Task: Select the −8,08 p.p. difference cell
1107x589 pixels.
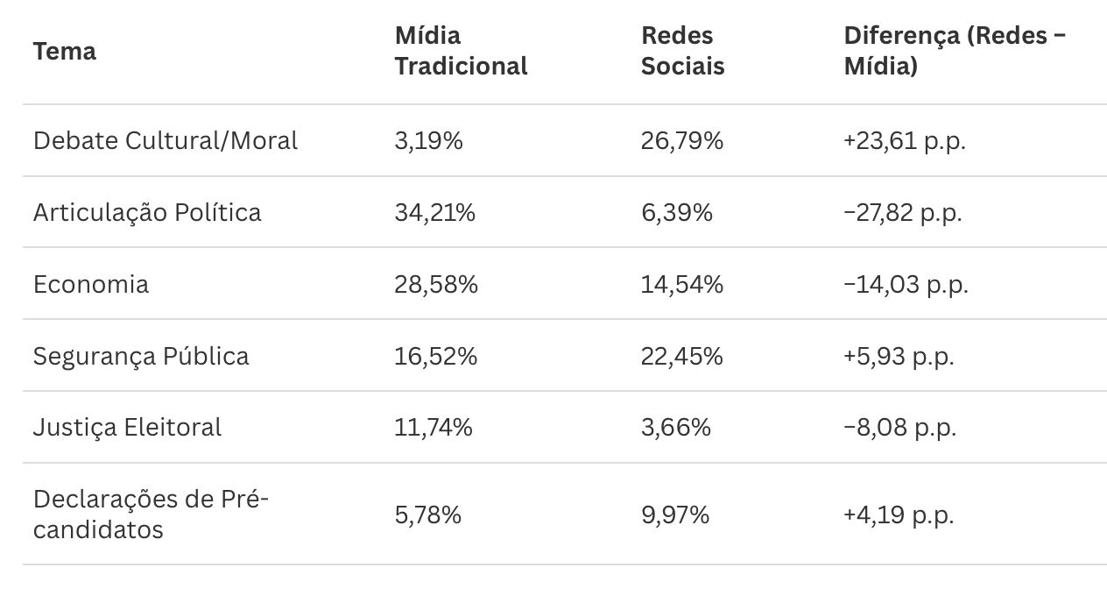Action: pyautogui.click(x=900, y=427)
